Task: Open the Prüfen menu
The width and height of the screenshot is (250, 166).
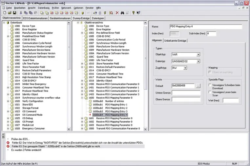Action: pos(55,8)
